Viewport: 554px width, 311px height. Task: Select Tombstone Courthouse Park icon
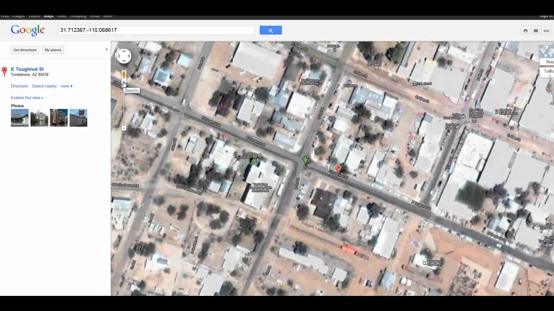(259, 155)
